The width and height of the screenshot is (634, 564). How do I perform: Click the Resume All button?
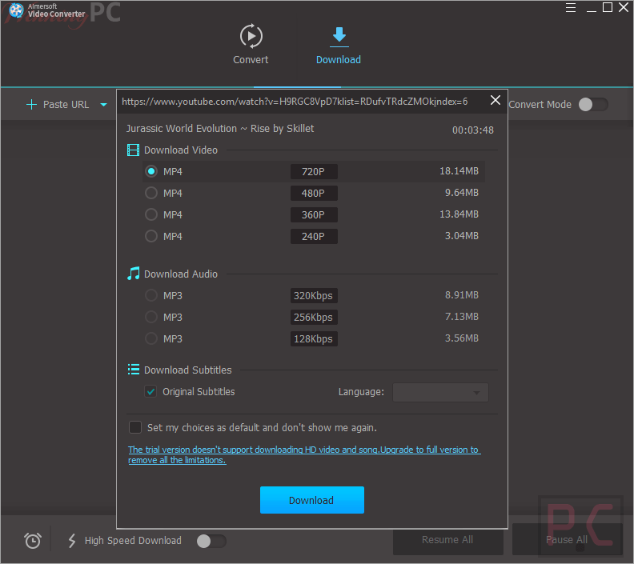click(x=448, y=540)
